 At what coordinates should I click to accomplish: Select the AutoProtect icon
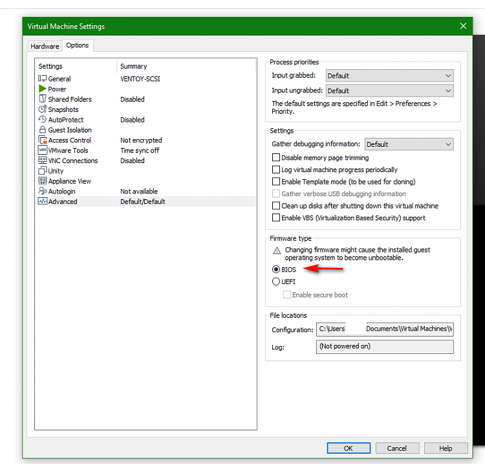(43, 120)
